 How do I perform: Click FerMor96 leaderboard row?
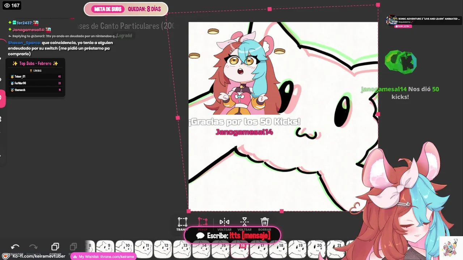coord(35,83)
